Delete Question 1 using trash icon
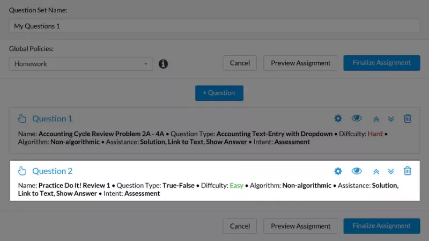Viewport: 429px width, 241px height. [408, 118]
